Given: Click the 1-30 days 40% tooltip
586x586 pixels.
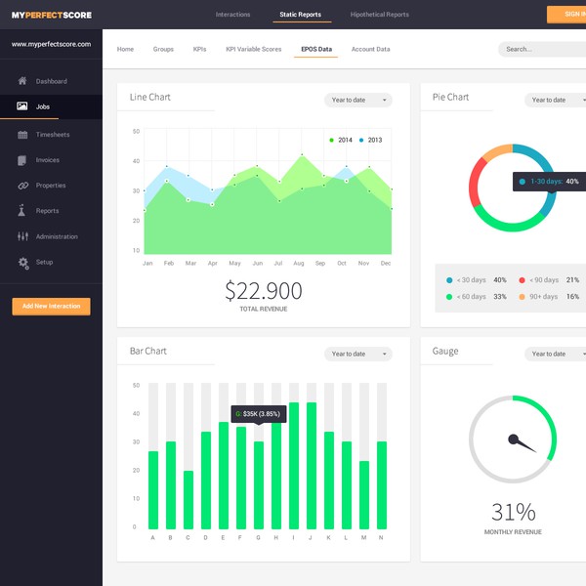Looking at the screenshot, I should tap(549, 182).
